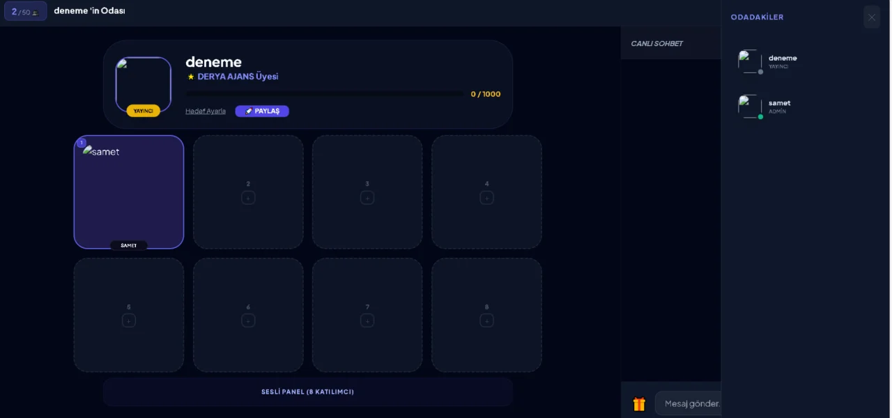Click the SAMET name tag under seat 1
This screenshot has height=418, width=892.
pyautogui.click(x=129, y=245)
